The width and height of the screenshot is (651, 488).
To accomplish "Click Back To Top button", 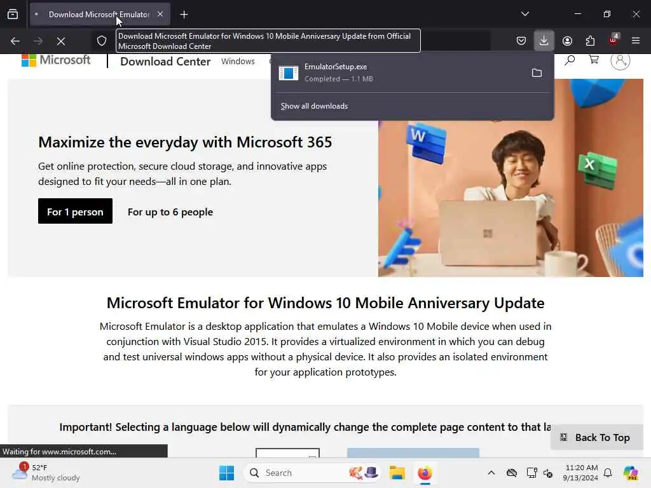I will pos(596,437).
